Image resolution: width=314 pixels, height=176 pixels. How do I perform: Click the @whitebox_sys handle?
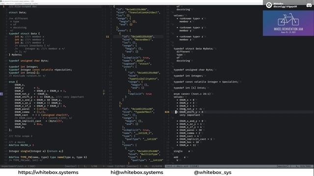212,173
